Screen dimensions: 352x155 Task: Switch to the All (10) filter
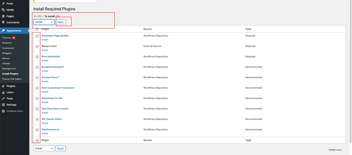pos(37,16)
